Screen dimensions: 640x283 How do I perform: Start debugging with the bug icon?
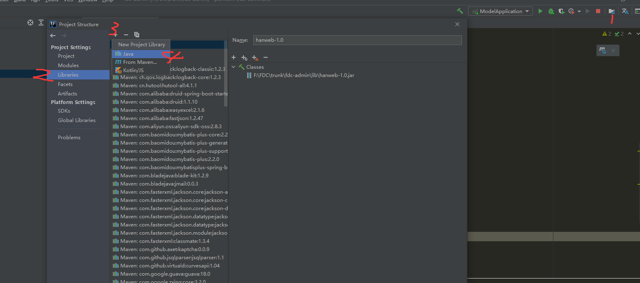(x=551, y=11)
